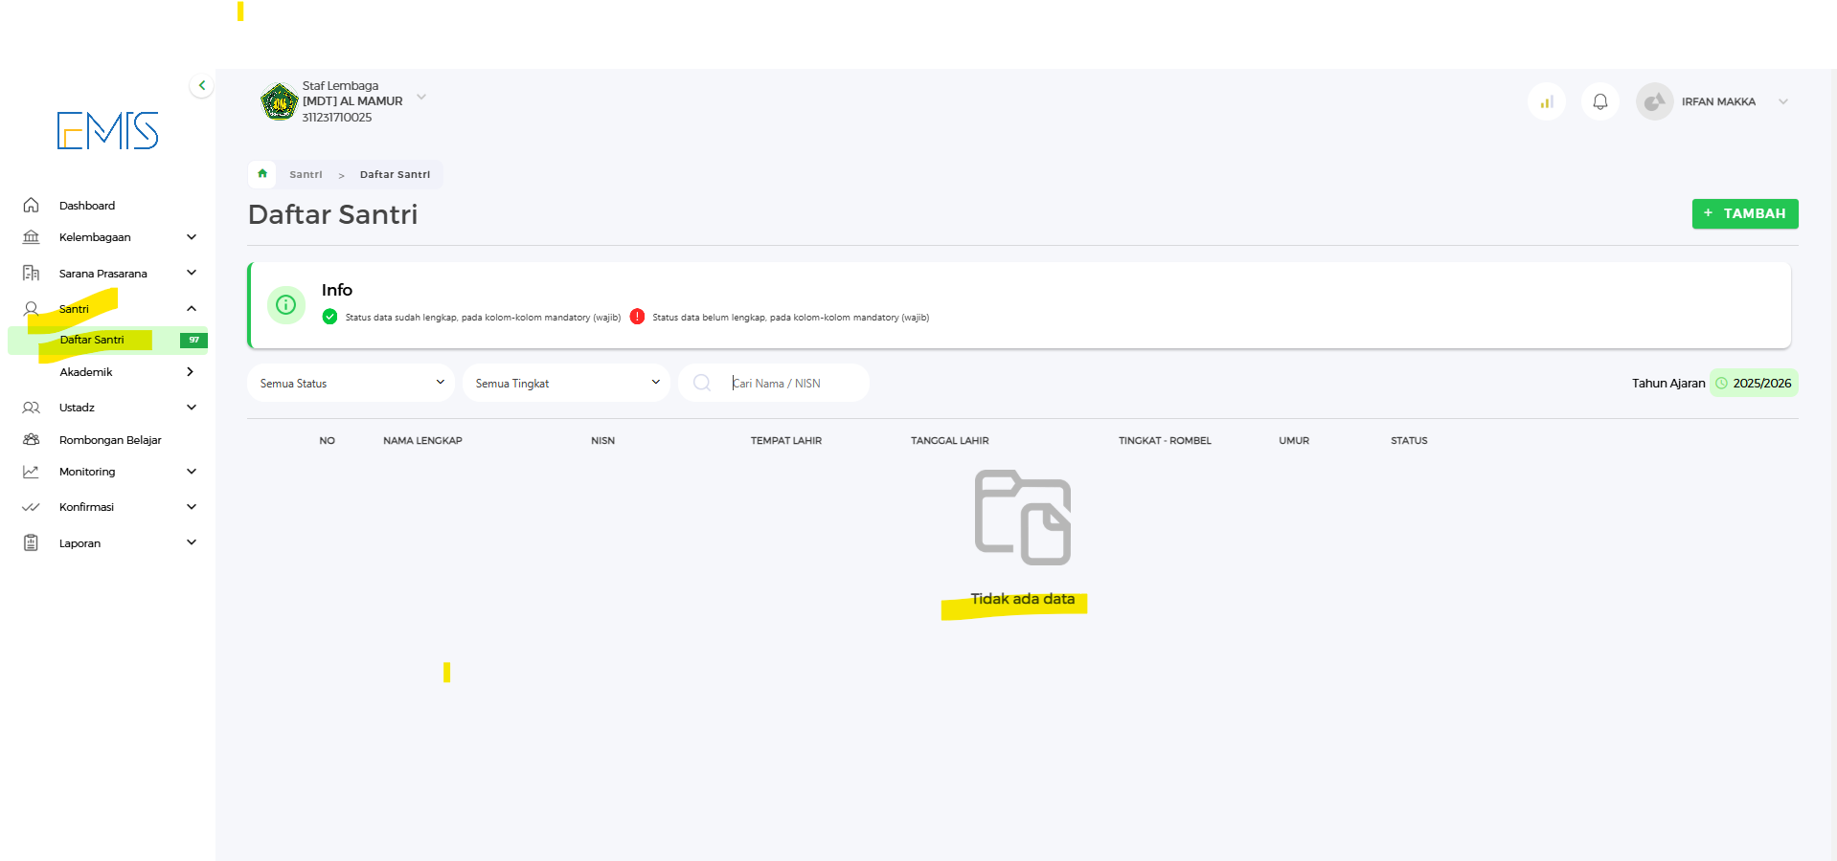Screen dimensions: 1837x861
Task: Click the search magnifier icon
Action: click(x=702, y=383)
